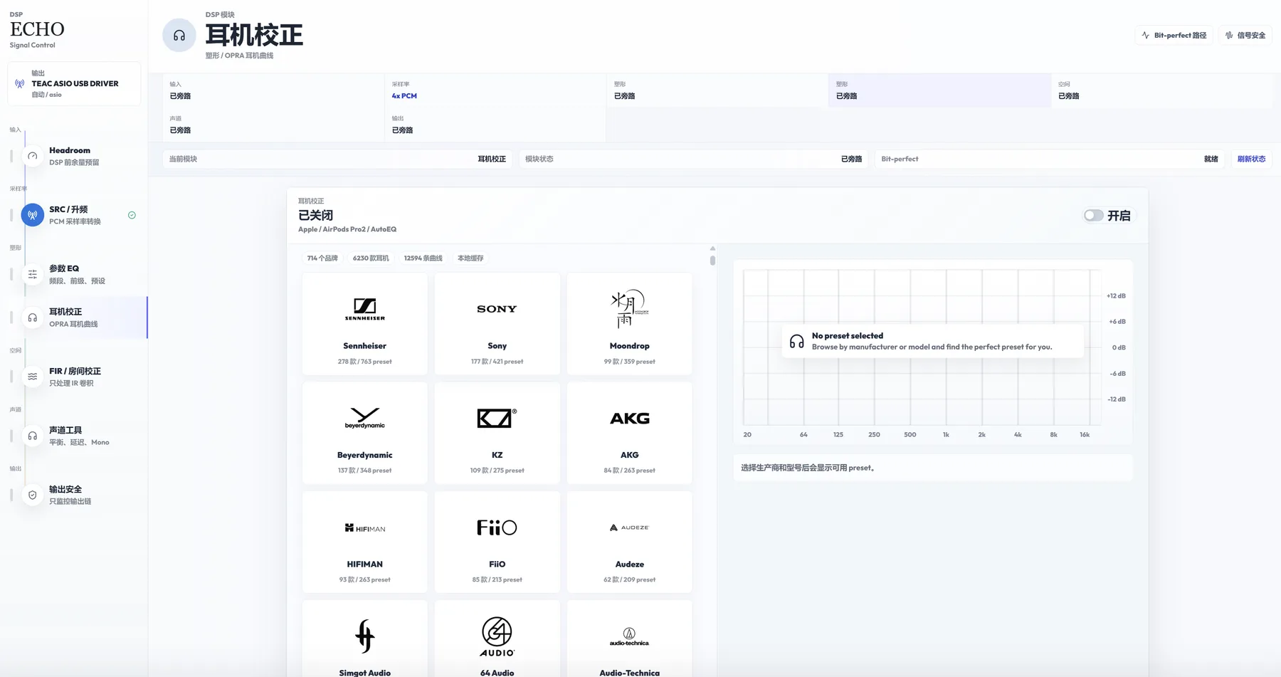The height and width of the screenshot is (677, 1281).
Task: Click the SRC upsampling broadcast icon
Action: [x=33, y=215]
